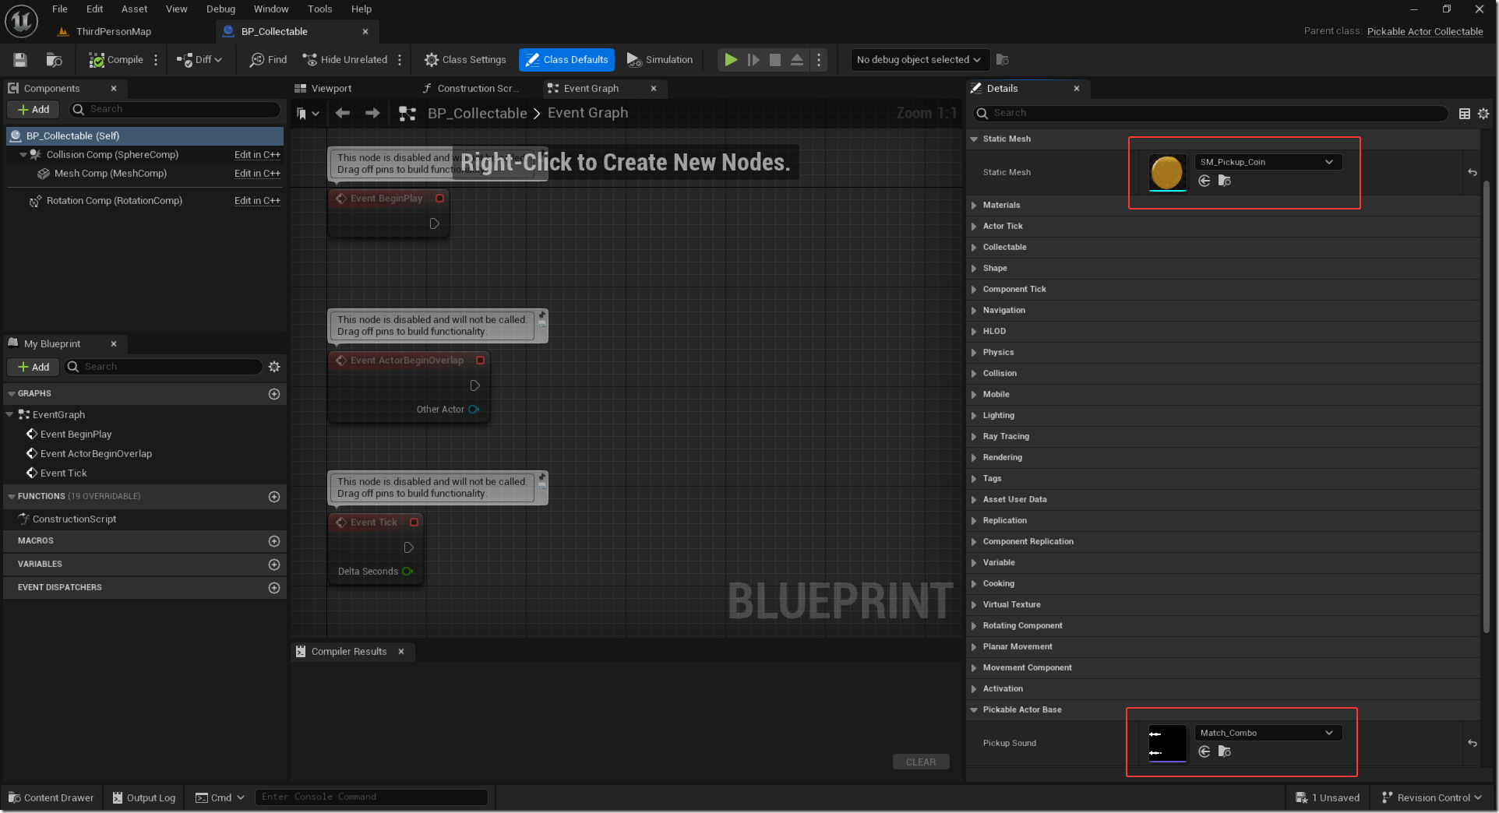Open play mode options menu
This screenshot has width=1499, height=813.
coord(819,60)
